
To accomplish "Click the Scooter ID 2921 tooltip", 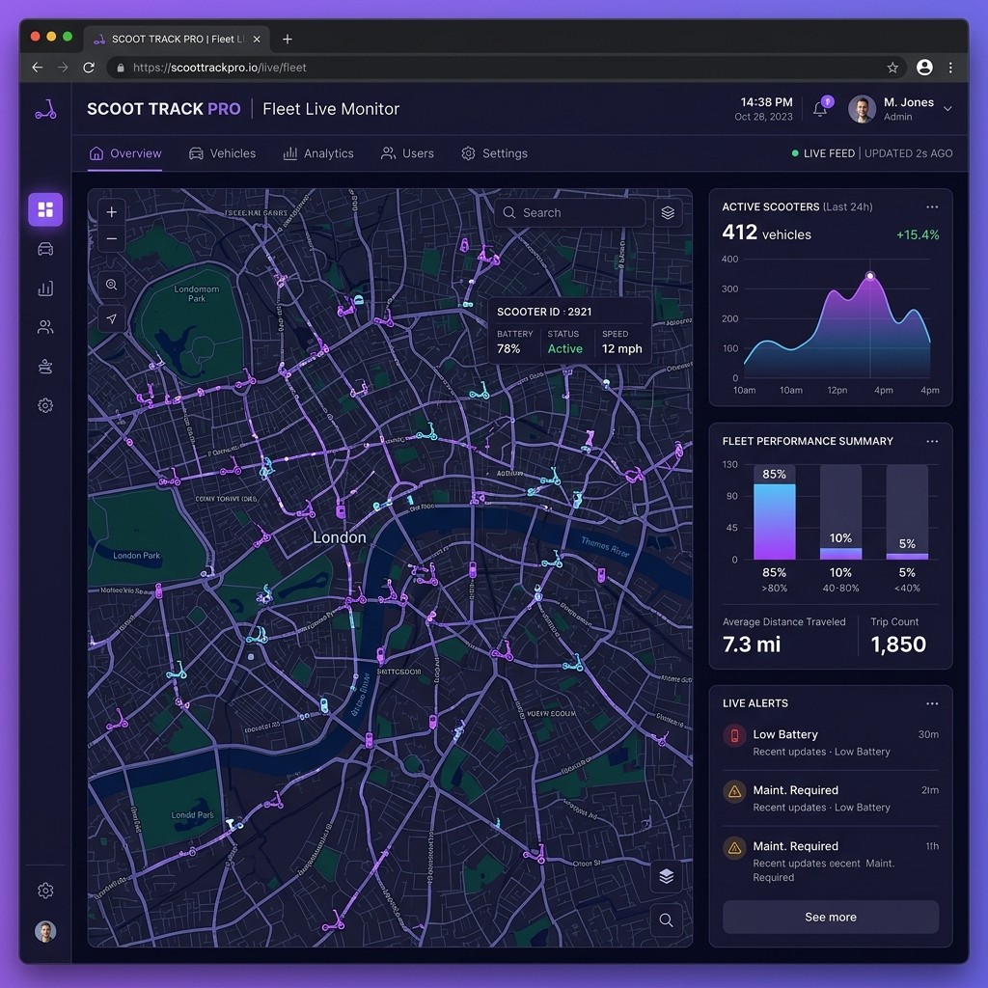I will [x=569, y=331].
